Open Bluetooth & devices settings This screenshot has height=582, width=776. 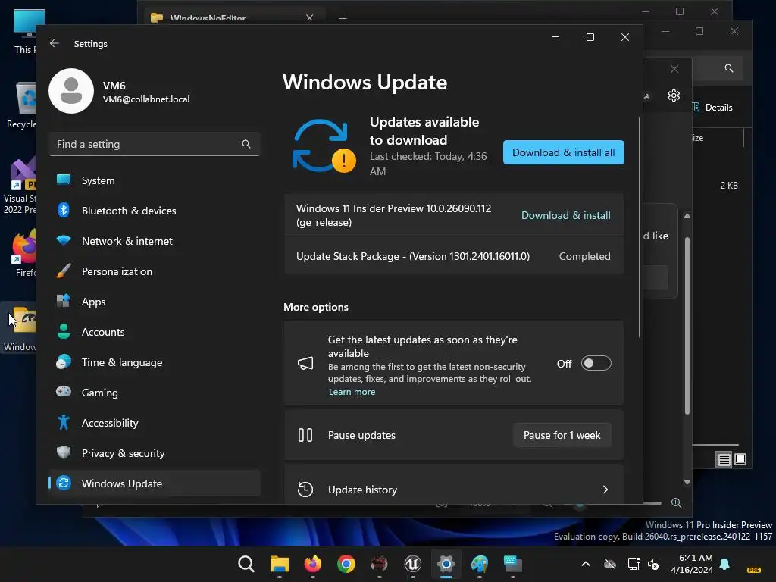click(x=155, y=211)
